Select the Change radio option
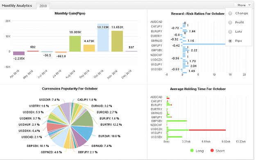 coord(230,14)
